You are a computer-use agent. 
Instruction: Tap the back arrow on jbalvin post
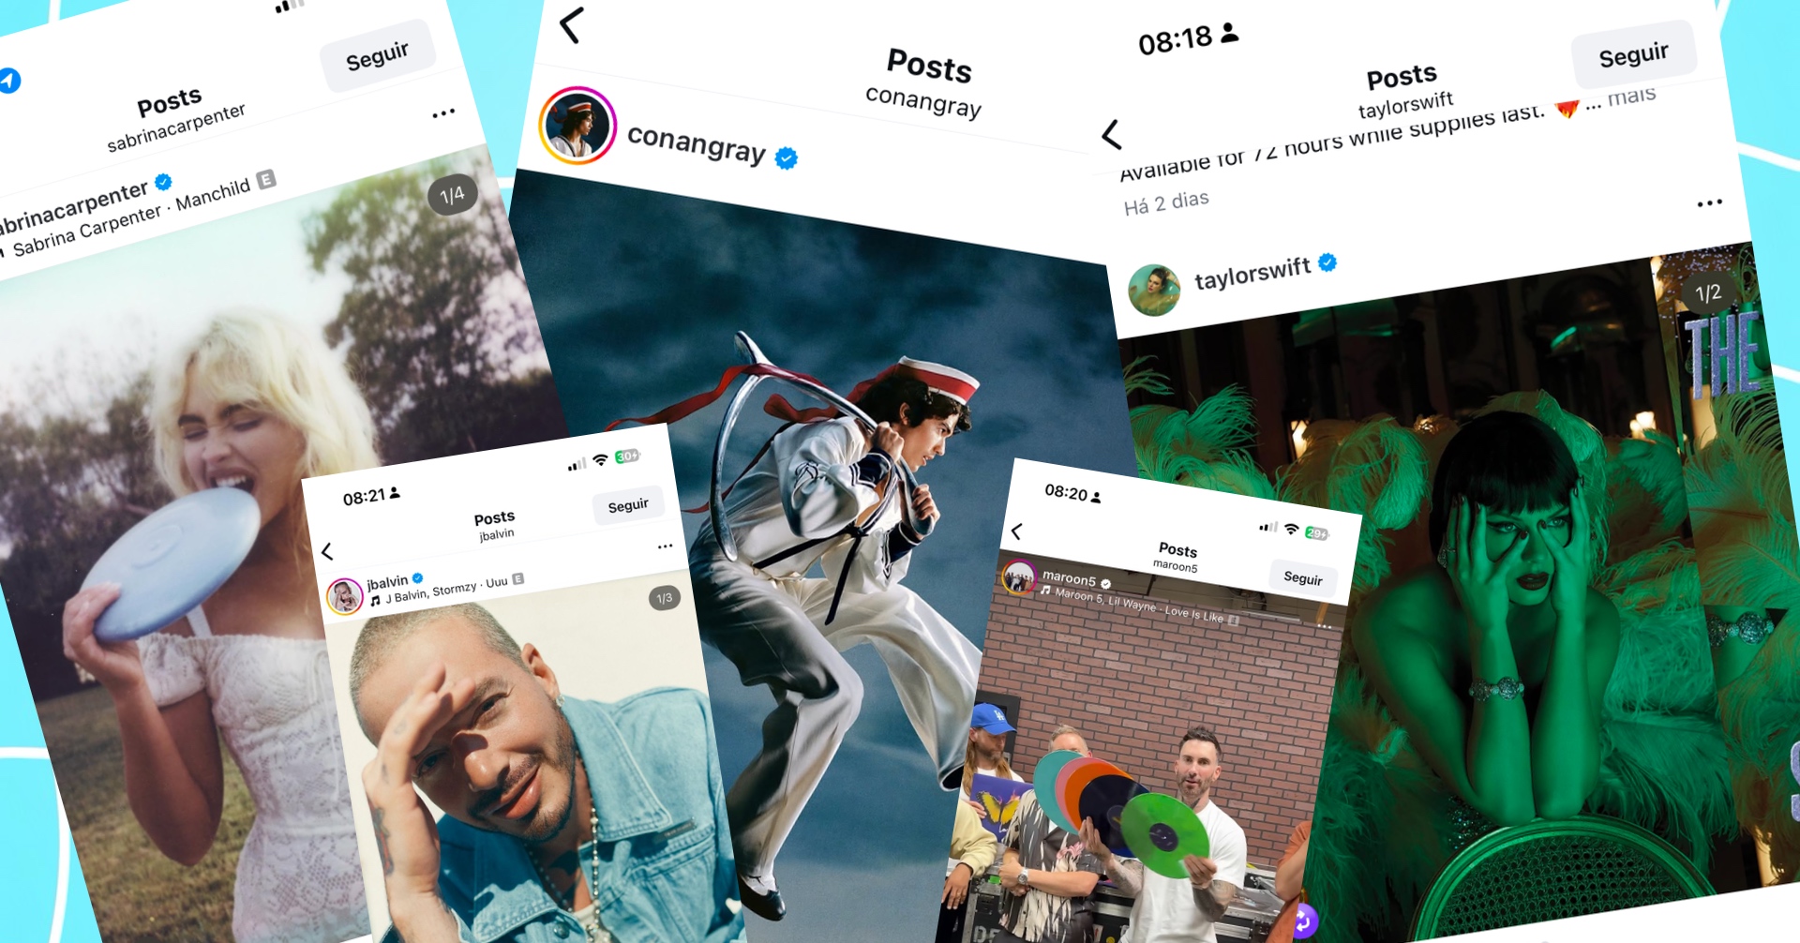327,551
